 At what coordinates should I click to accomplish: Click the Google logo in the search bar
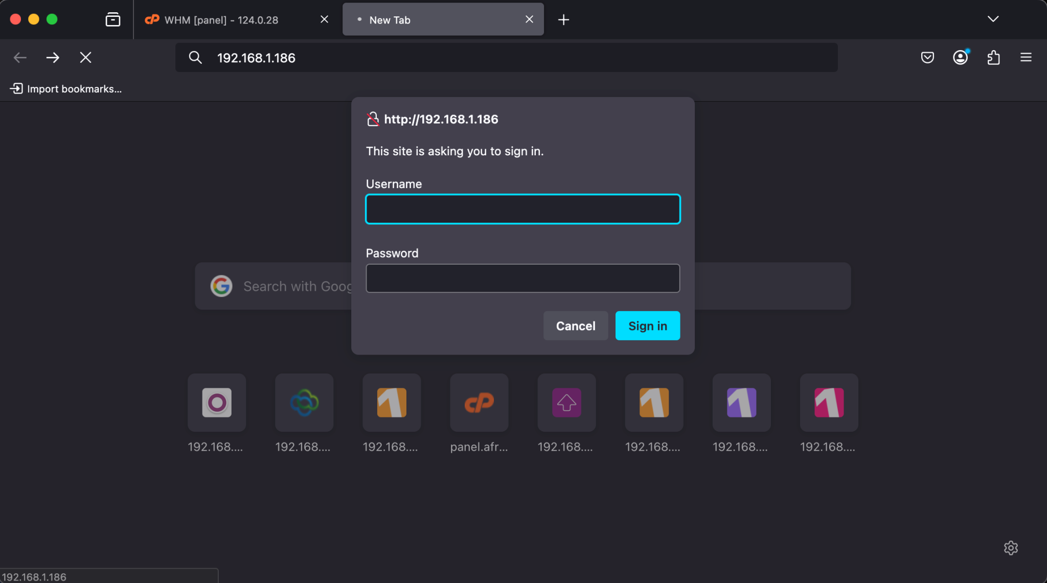[x=221, y=286]
